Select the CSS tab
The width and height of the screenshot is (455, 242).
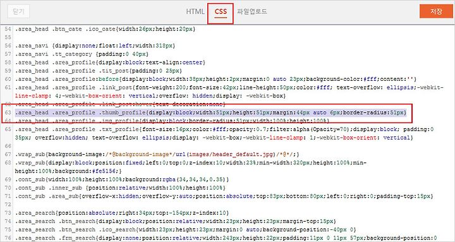(221, 12)
